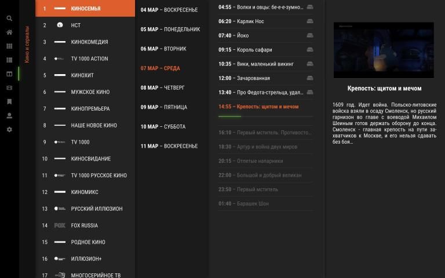
Task: Click the grid view sidebar icon
Action: (9, 46)
